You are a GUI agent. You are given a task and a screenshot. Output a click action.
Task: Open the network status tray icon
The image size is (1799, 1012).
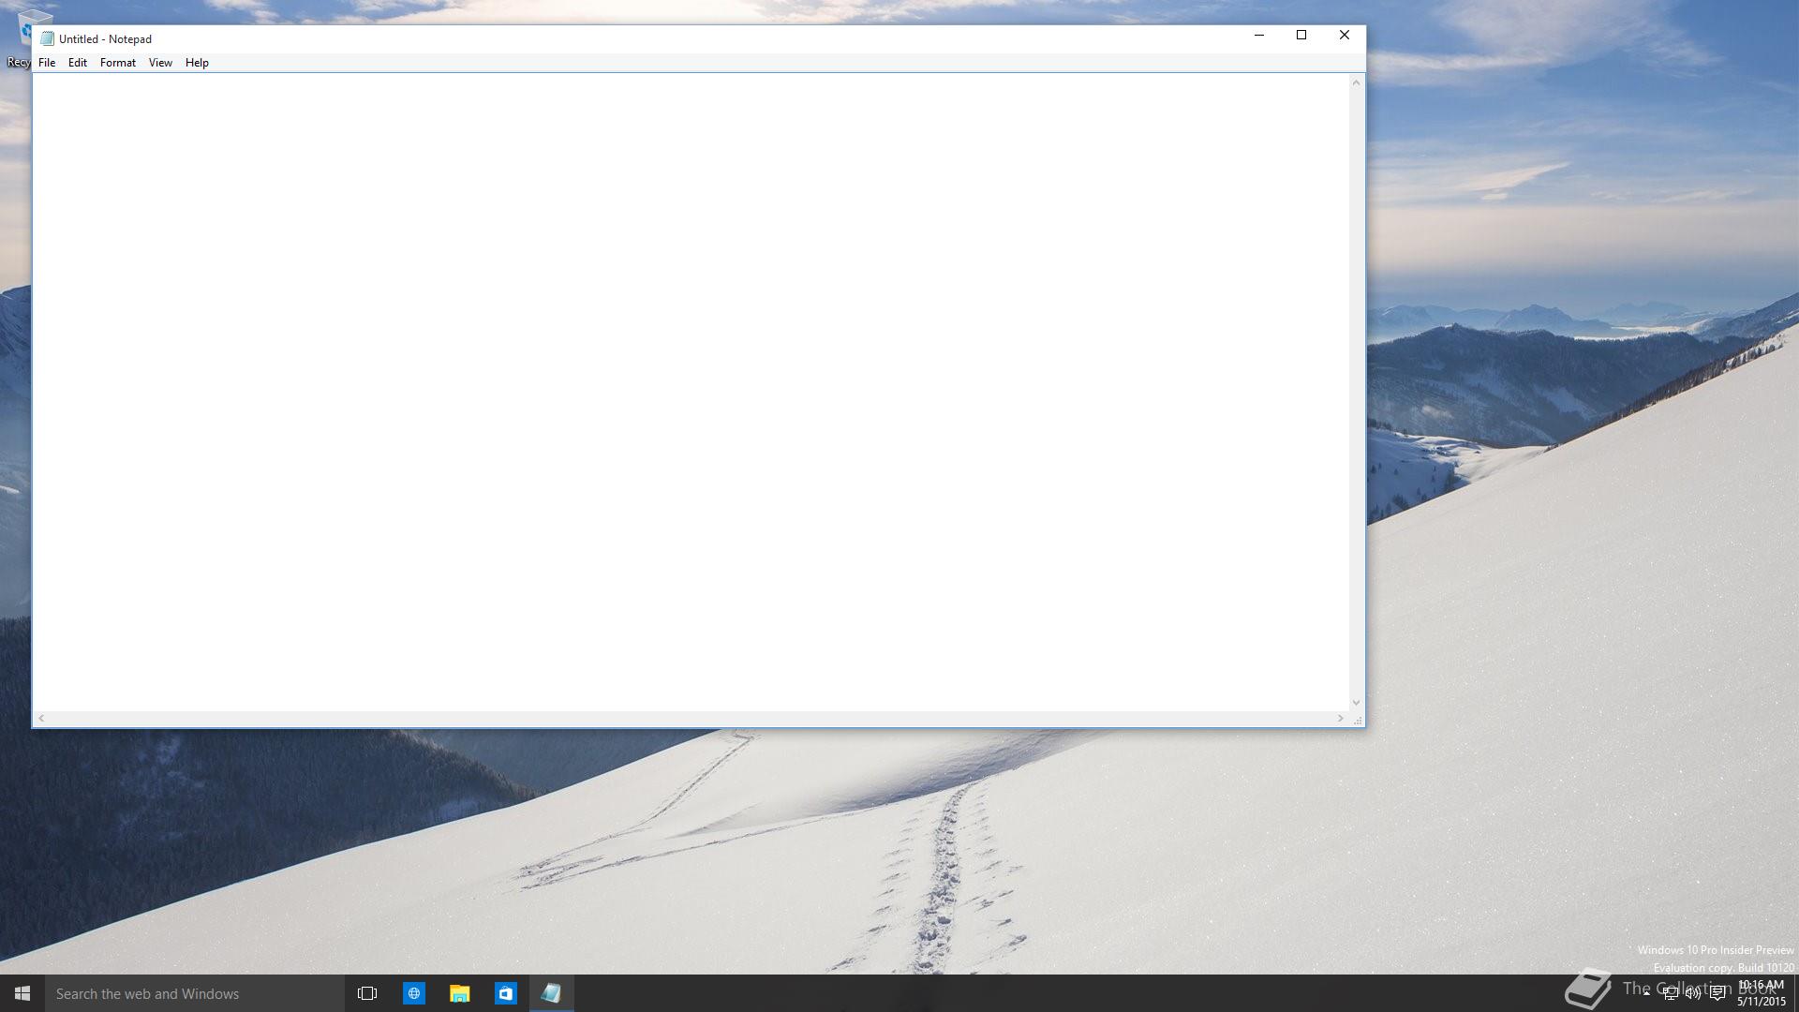tap(1670, 994)
